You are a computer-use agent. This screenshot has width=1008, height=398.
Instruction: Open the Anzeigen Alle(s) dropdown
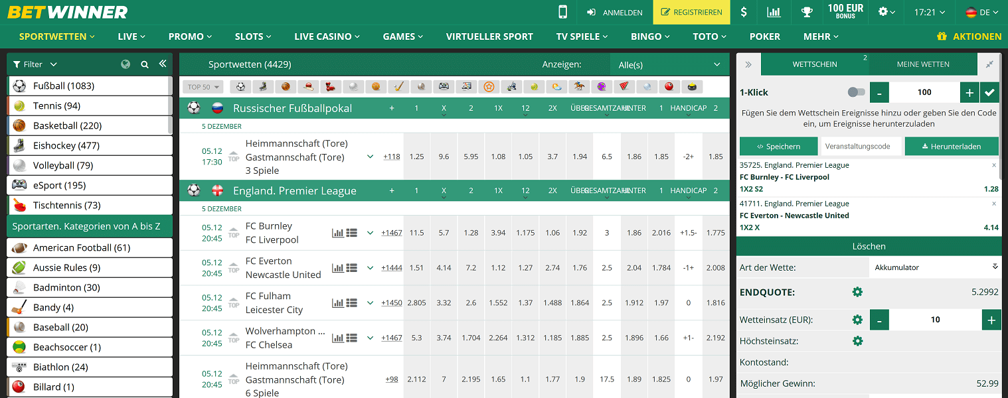point(669,64)
